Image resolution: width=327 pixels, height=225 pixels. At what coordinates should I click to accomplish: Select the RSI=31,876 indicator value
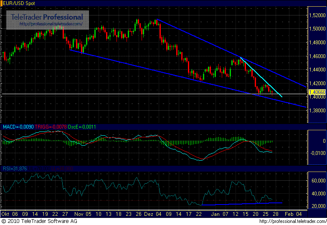point(15,169)
